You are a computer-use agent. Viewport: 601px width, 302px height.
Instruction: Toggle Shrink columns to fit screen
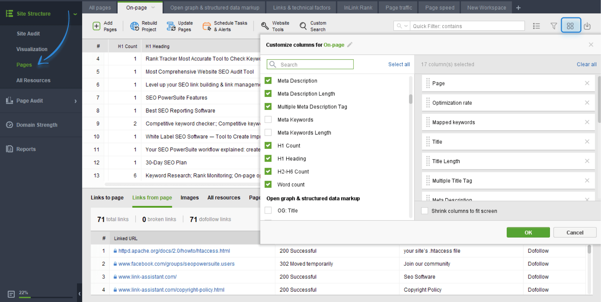(425, 211)
